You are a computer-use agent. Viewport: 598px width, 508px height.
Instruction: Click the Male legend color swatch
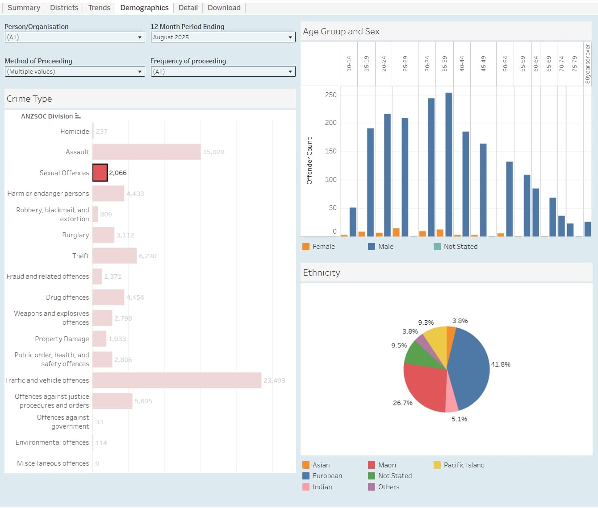click(x=372, y=247)
